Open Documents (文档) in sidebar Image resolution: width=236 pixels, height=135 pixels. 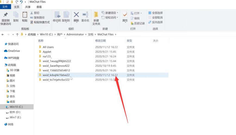coord(11,86)
